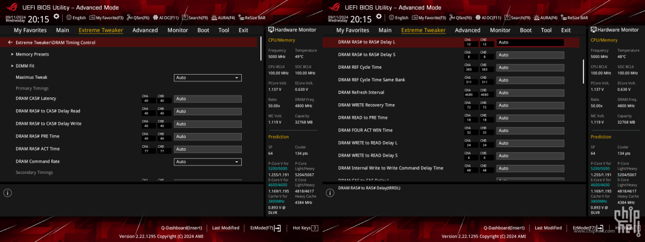Screen dimensions: 645x242
Task: Click the DRAM WRITE to READ Delay L field
Action: (x=530, y=143)
